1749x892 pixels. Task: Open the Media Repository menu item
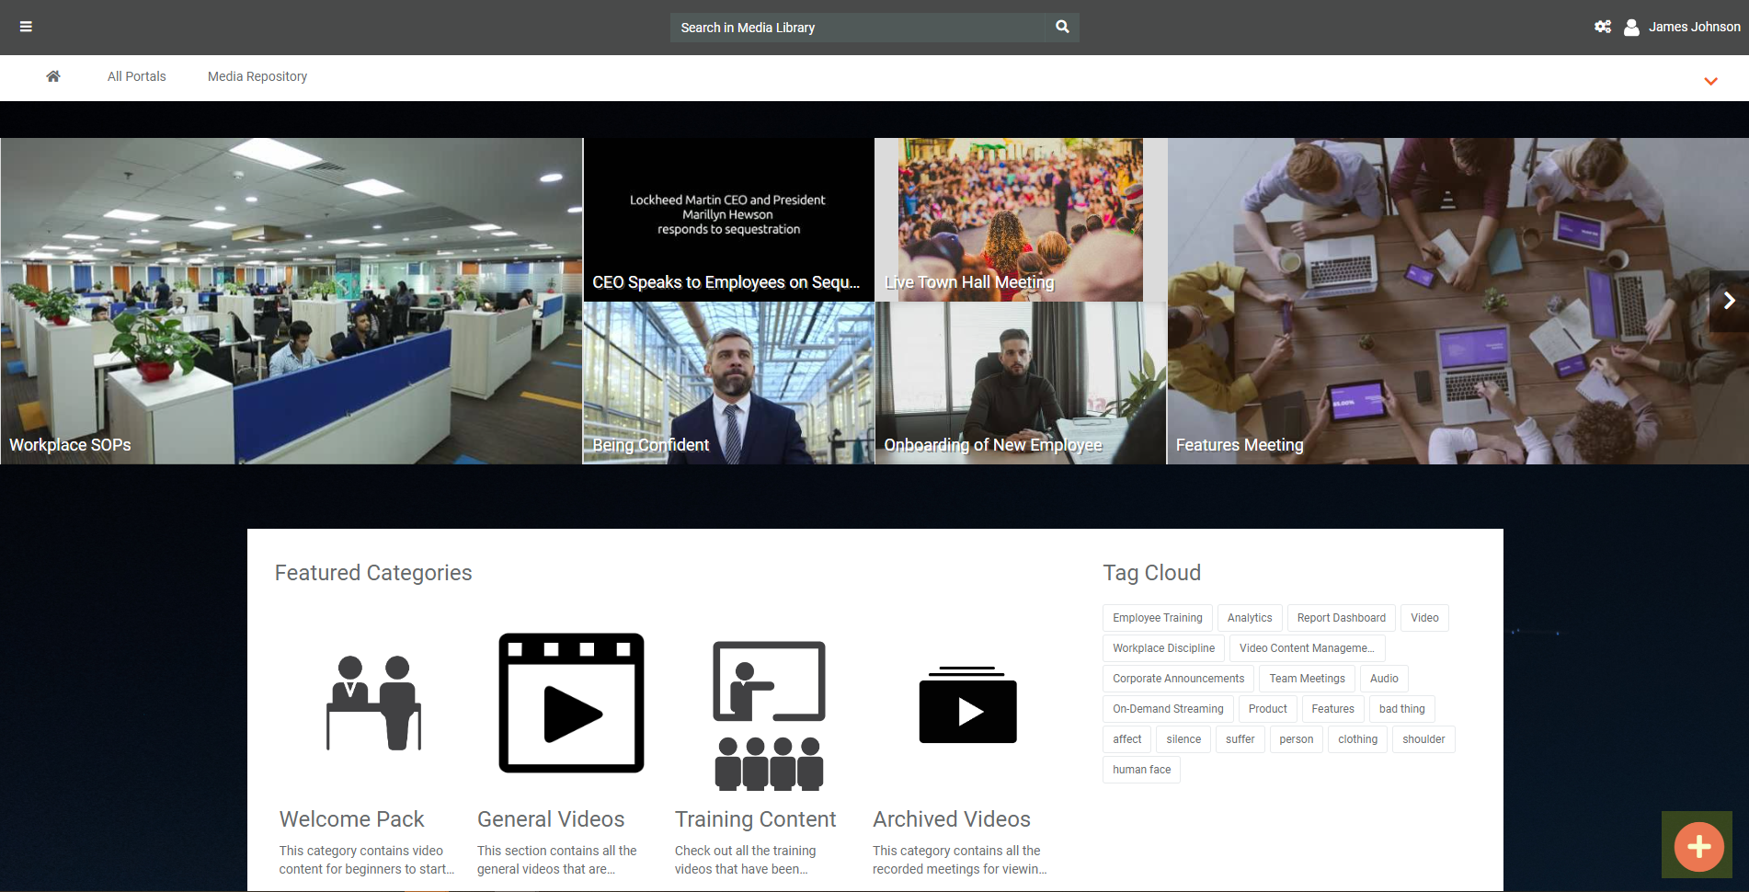[257, 76]
